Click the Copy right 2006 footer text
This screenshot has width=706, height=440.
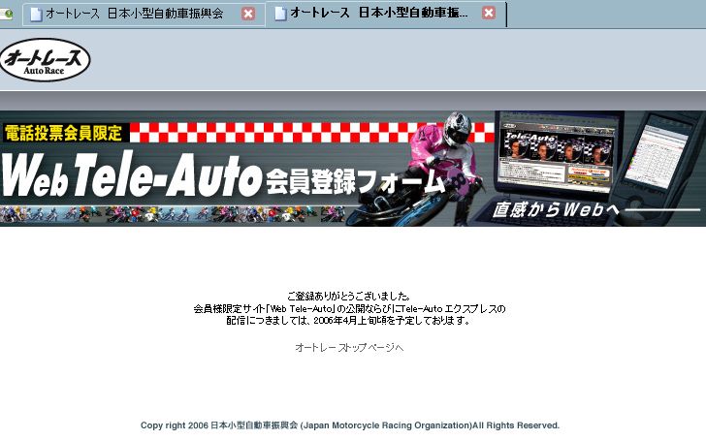coord(350,425)
